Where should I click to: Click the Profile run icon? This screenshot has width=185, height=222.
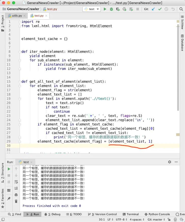125,9
